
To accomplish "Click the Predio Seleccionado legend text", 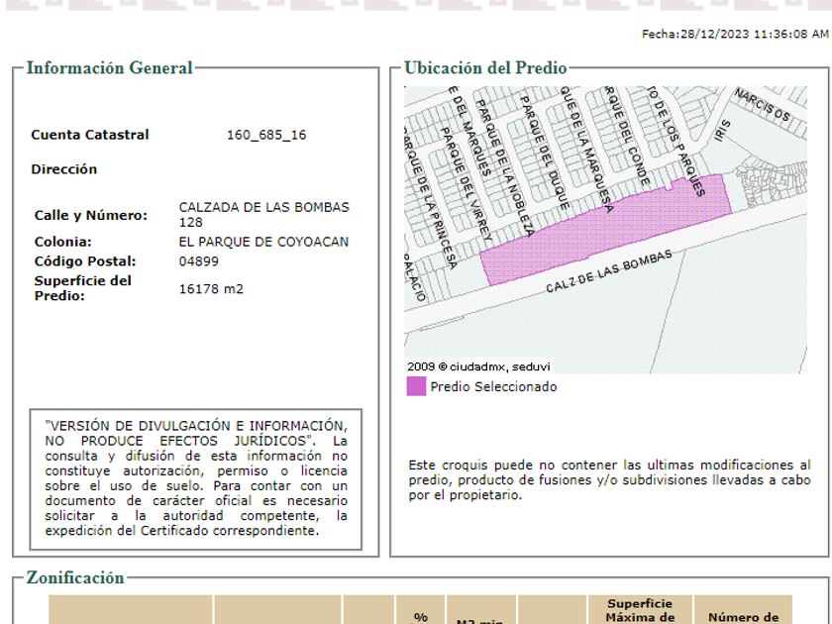I will point(493,387).
